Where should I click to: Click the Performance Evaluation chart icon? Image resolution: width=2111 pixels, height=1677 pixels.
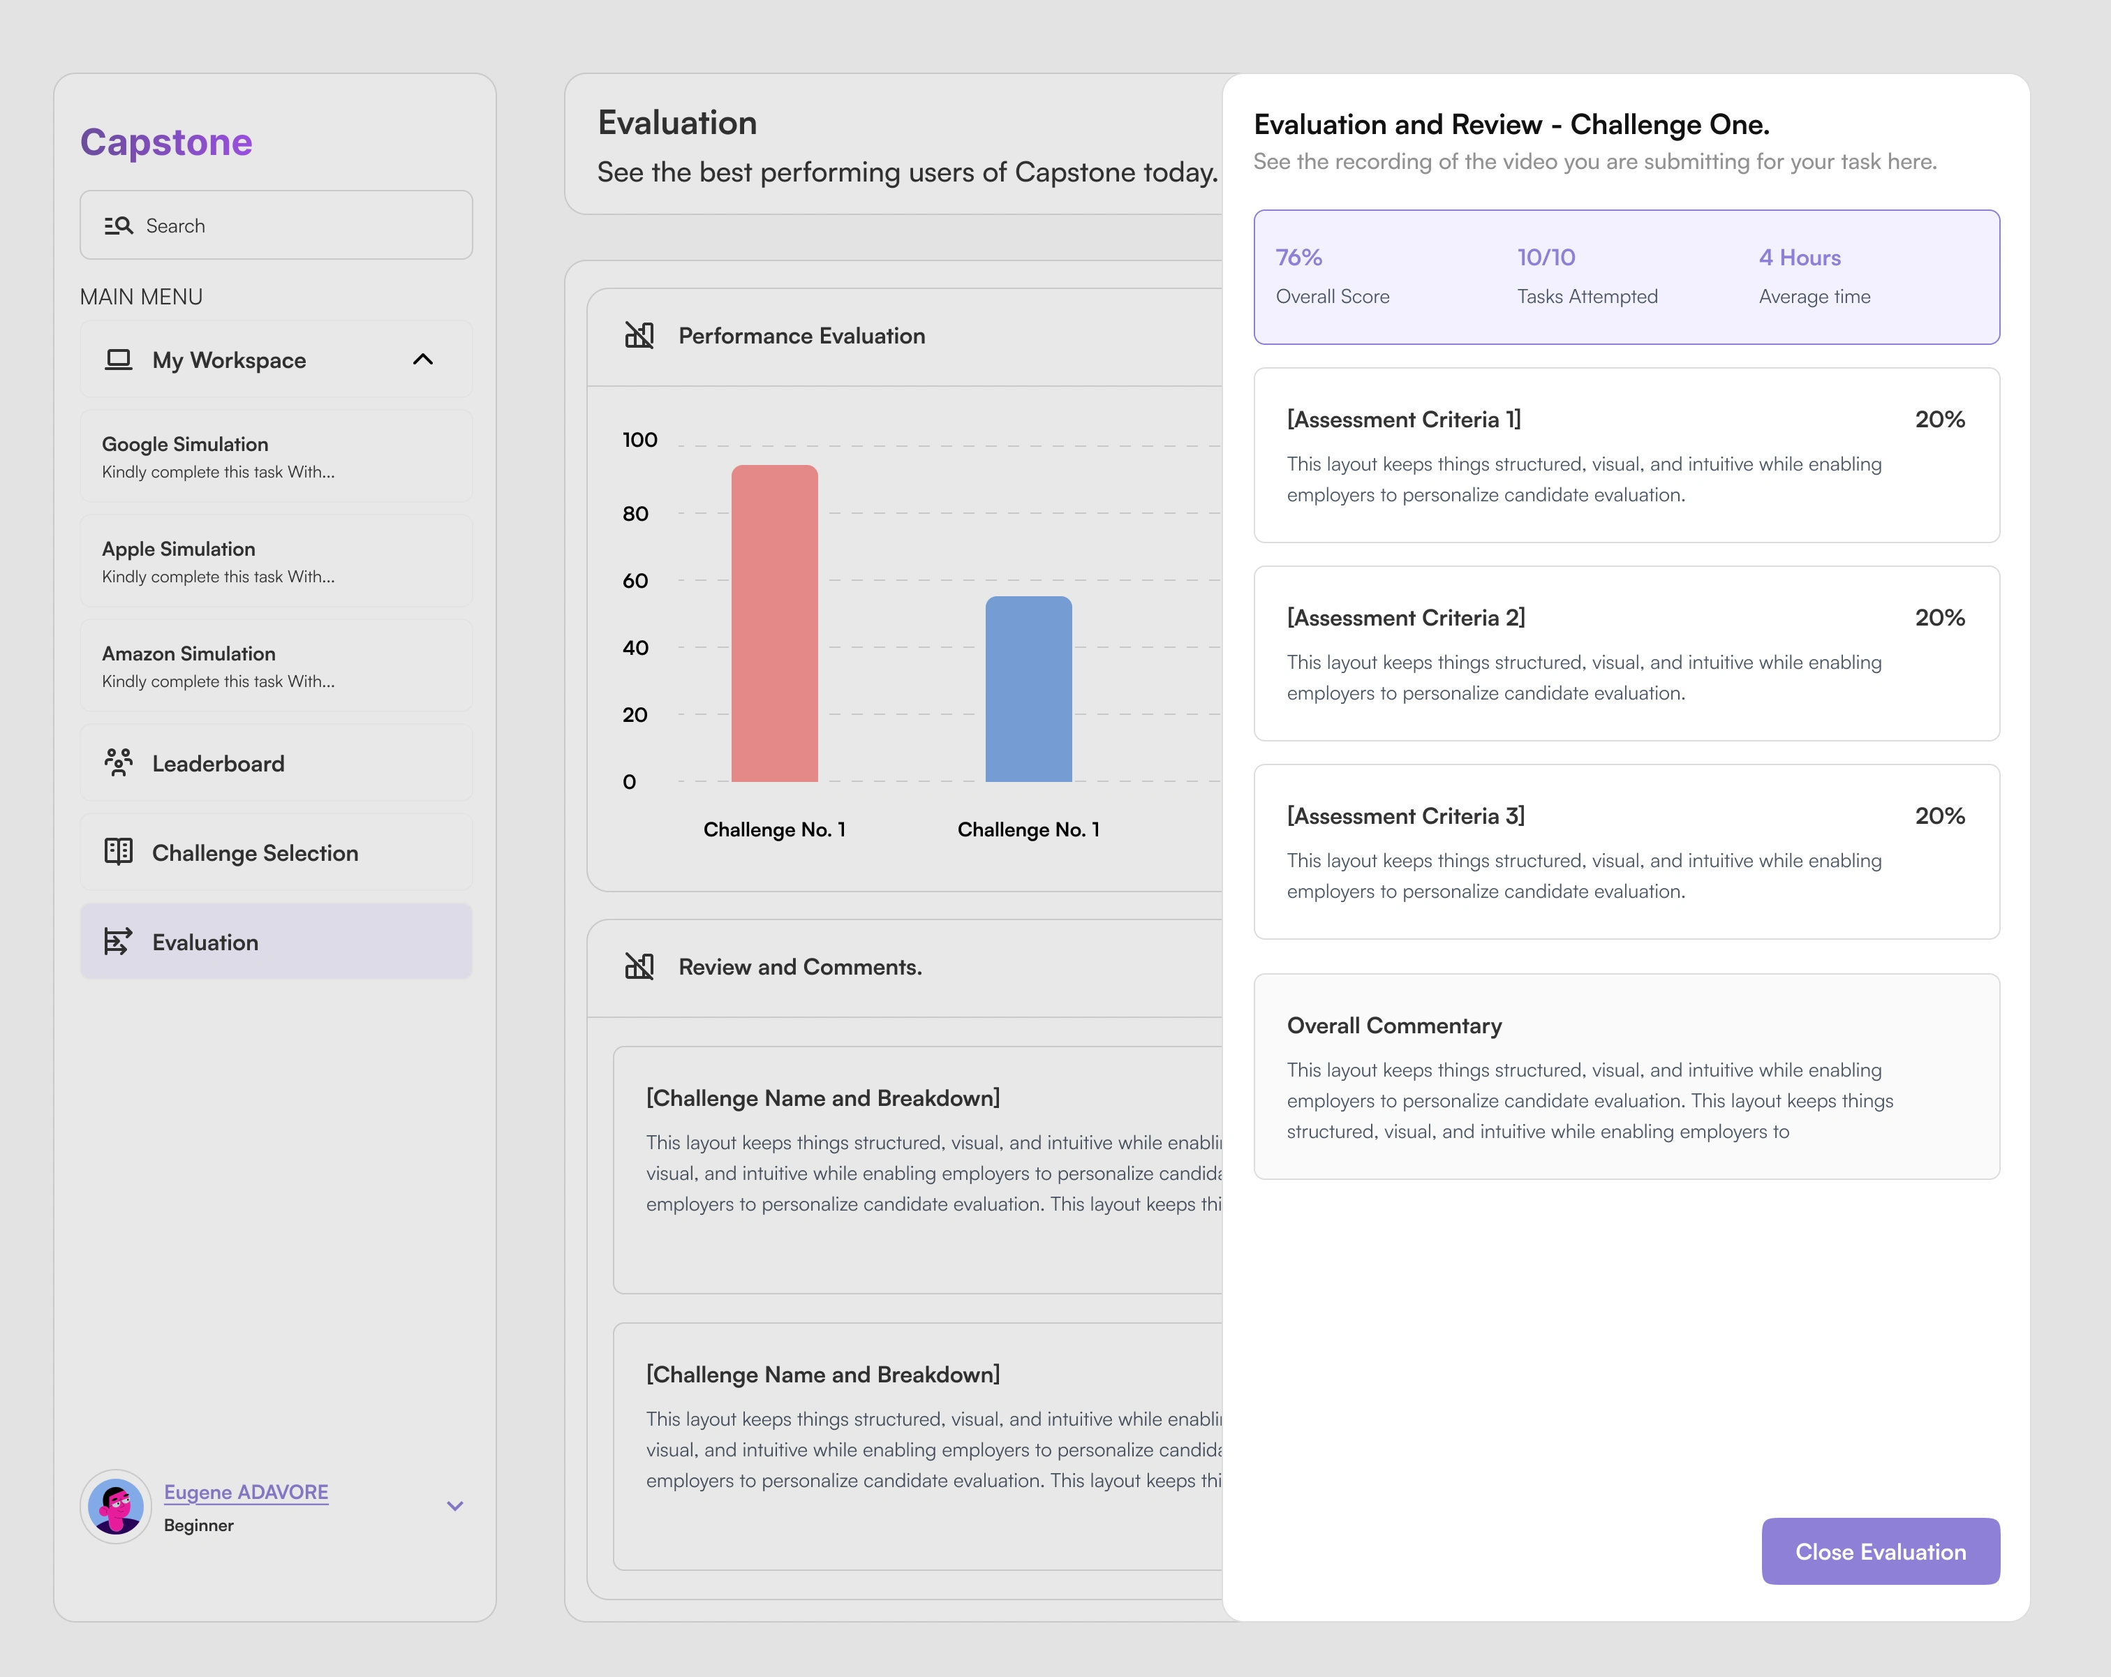tap(639, 336)
